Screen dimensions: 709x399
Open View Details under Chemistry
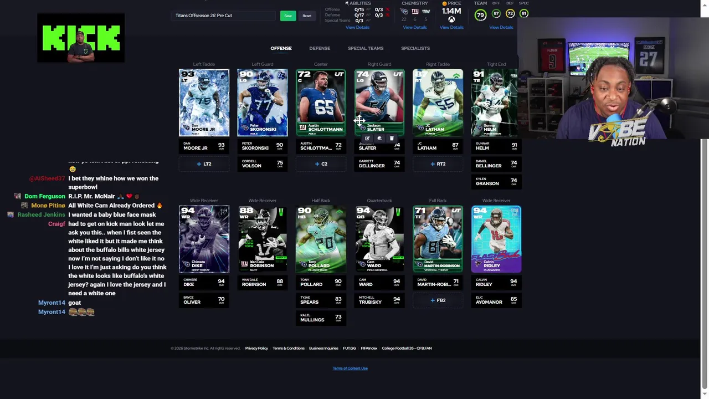[x=415, y=27]
